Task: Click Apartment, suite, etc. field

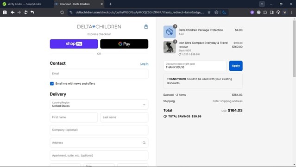Action: pyautogui.click(x=99, y=155)
